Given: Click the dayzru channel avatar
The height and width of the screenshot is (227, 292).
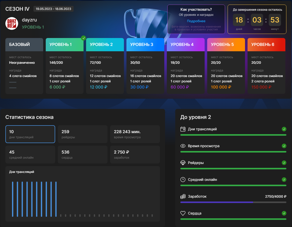Looking at the screenshot, I should pyautogui.click(x=12, y=23).
